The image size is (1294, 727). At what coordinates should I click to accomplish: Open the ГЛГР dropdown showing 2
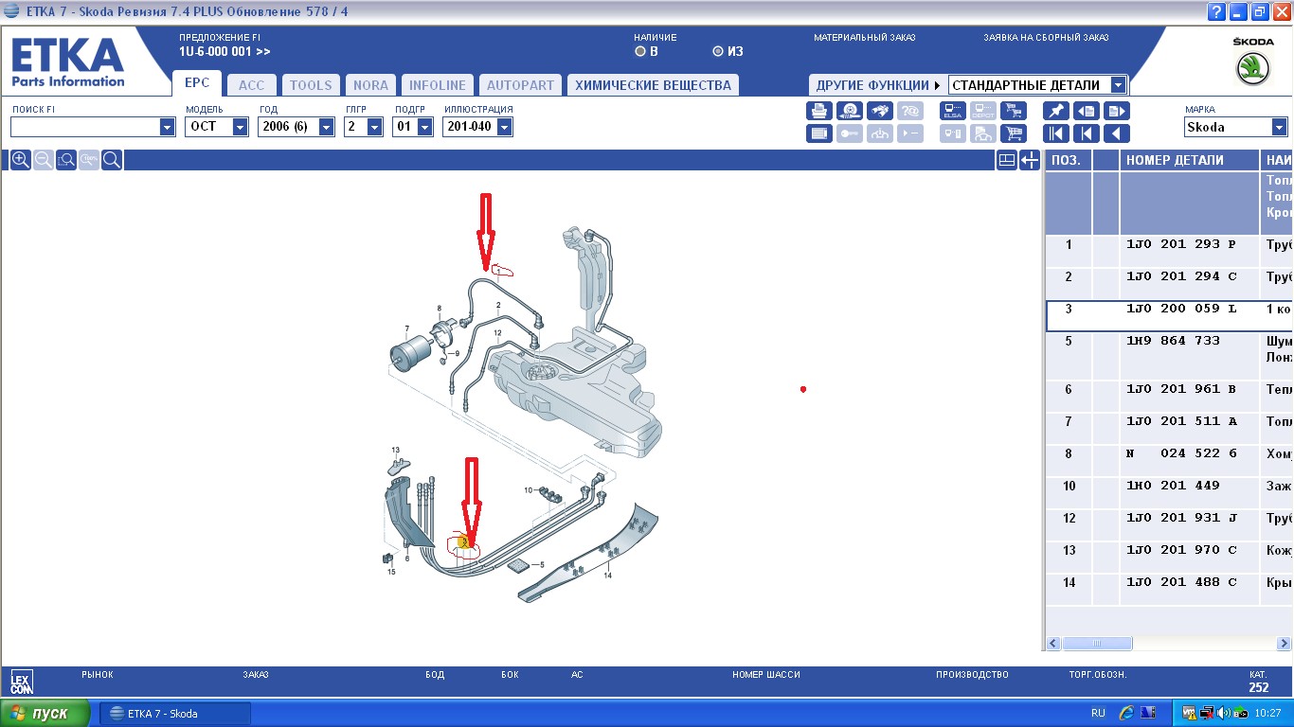375,127
